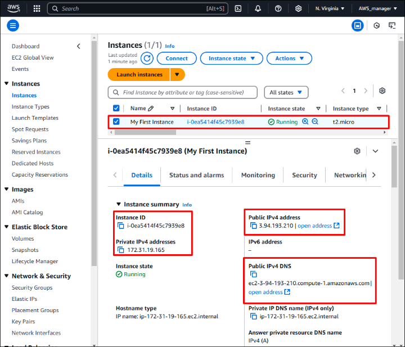
Task: Click the zoom-in filter icon beside Running
Action: [305, 121]
